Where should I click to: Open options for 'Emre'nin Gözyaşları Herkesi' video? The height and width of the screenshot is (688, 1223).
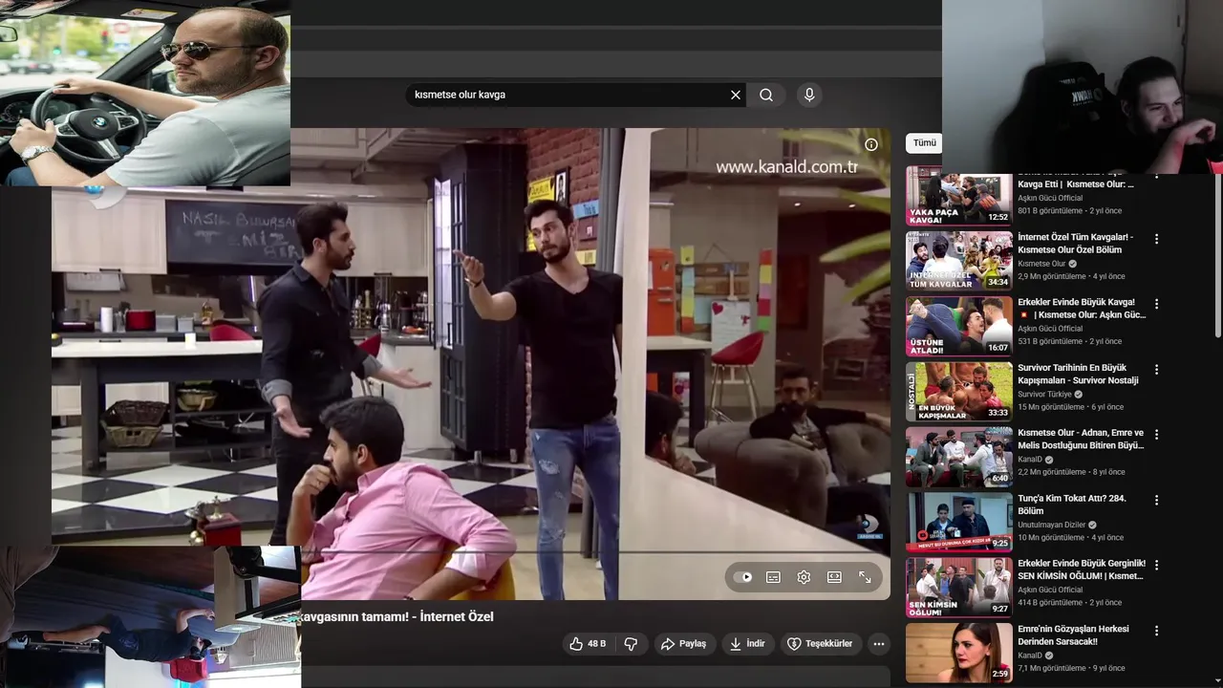pos(1156,631)
